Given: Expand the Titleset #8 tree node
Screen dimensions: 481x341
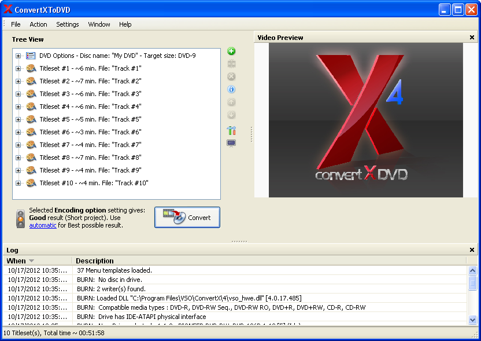Looking at the screenshot, I should tap(18, 158).
